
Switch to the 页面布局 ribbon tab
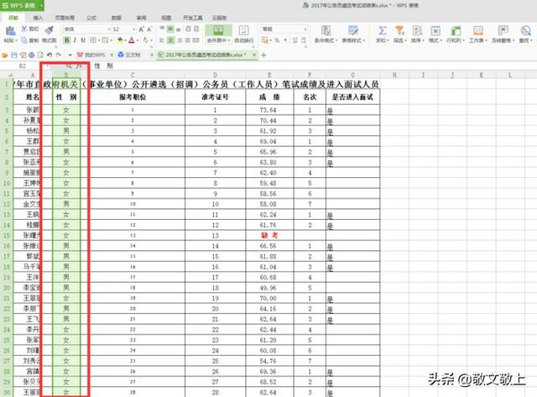coord(65,18)
